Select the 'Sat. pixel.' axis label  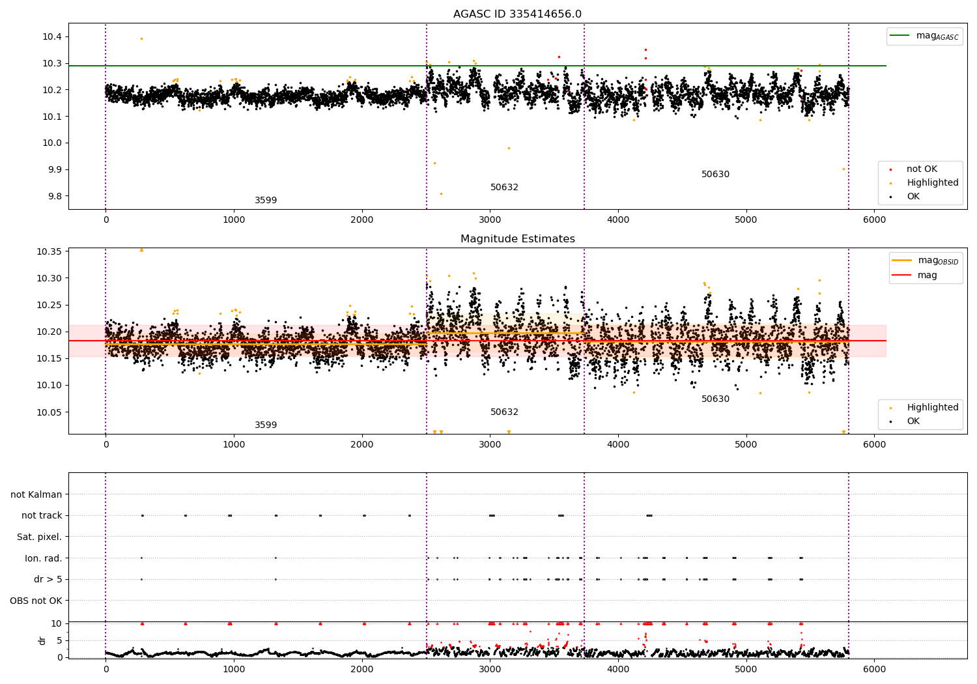pos(39,537)
